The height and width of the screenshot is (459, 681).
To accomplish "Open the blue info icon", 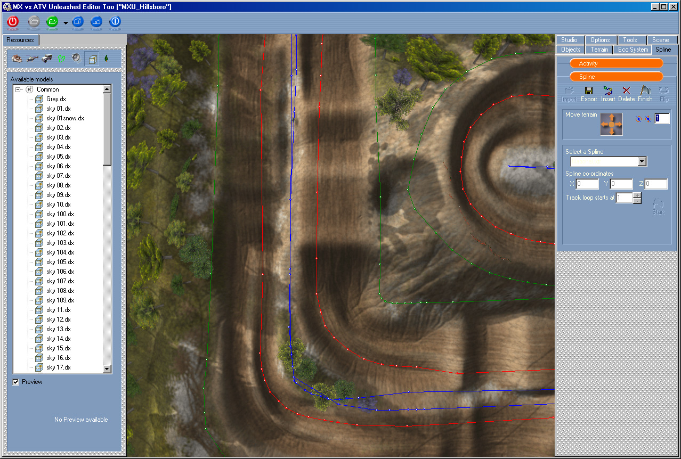I will tap(115, 22).
